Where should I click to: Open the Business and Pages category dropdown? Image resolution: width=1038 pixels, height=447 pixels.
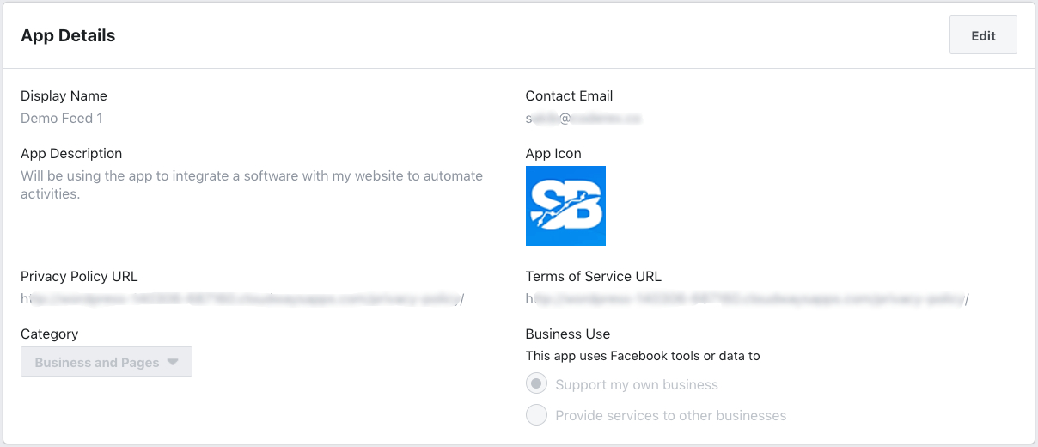coord(107,362)
